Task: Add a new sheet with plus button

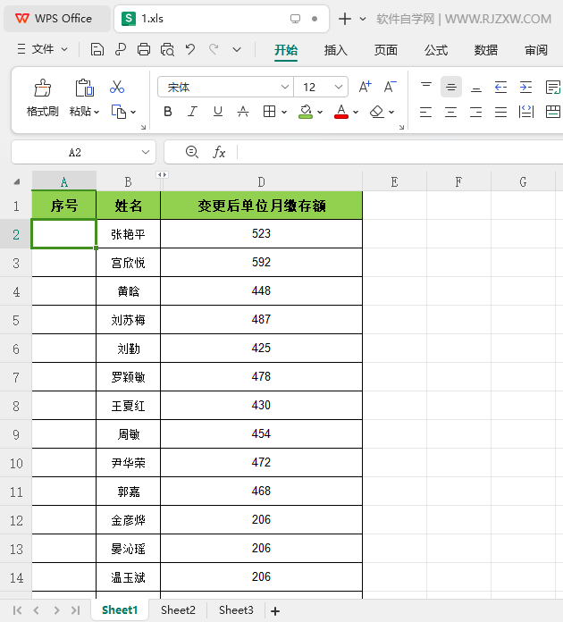Action: pyautogui.click(x=275, y=611)
